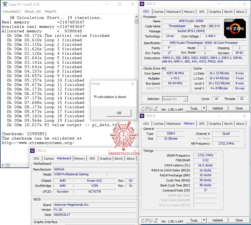This screenshot has height=225, width=251.
Task: Click the CPU-Z logo at bottom of Memory window
Action: click(149, 220)
